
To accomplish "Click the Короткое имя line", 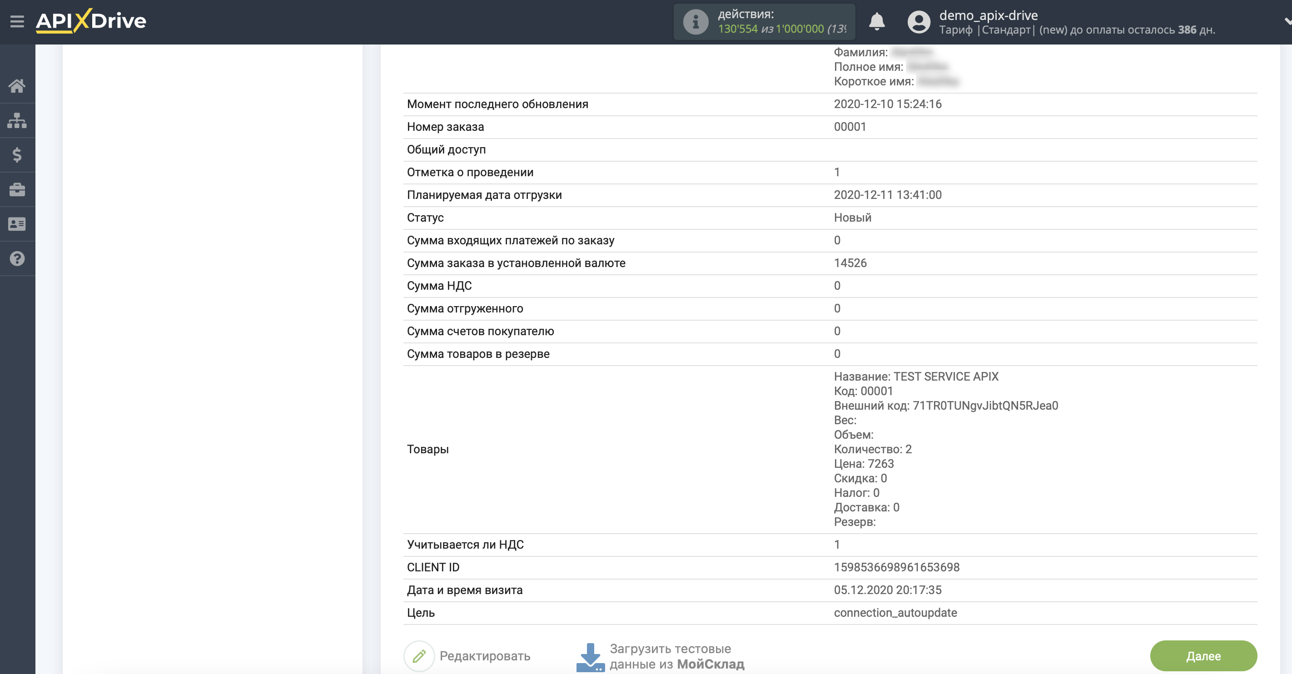I will coord(896,81).
